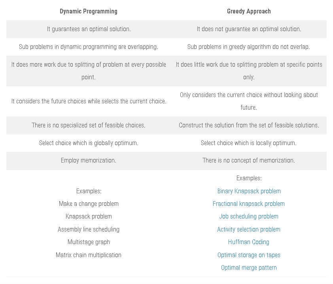Open the Fractional knapsack problem link

tap(249, 204)
